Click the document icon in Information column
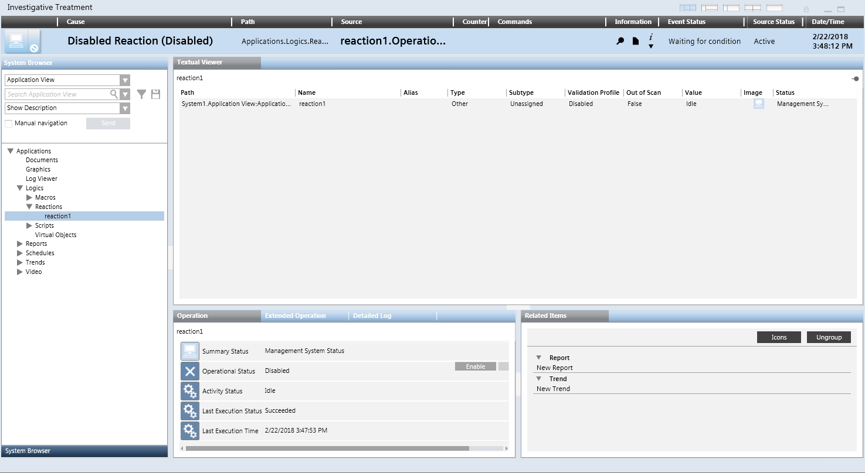Image resolution: width=865 pixels, height=473 pixels. coord(636,42)
